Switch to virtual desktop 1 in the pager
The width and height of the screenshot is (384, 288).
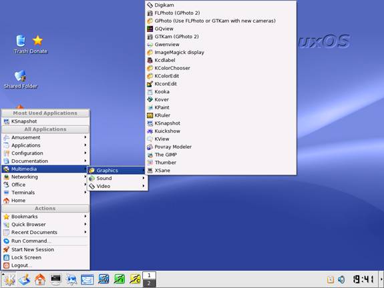pyautogui.click(x=149, y=275)
